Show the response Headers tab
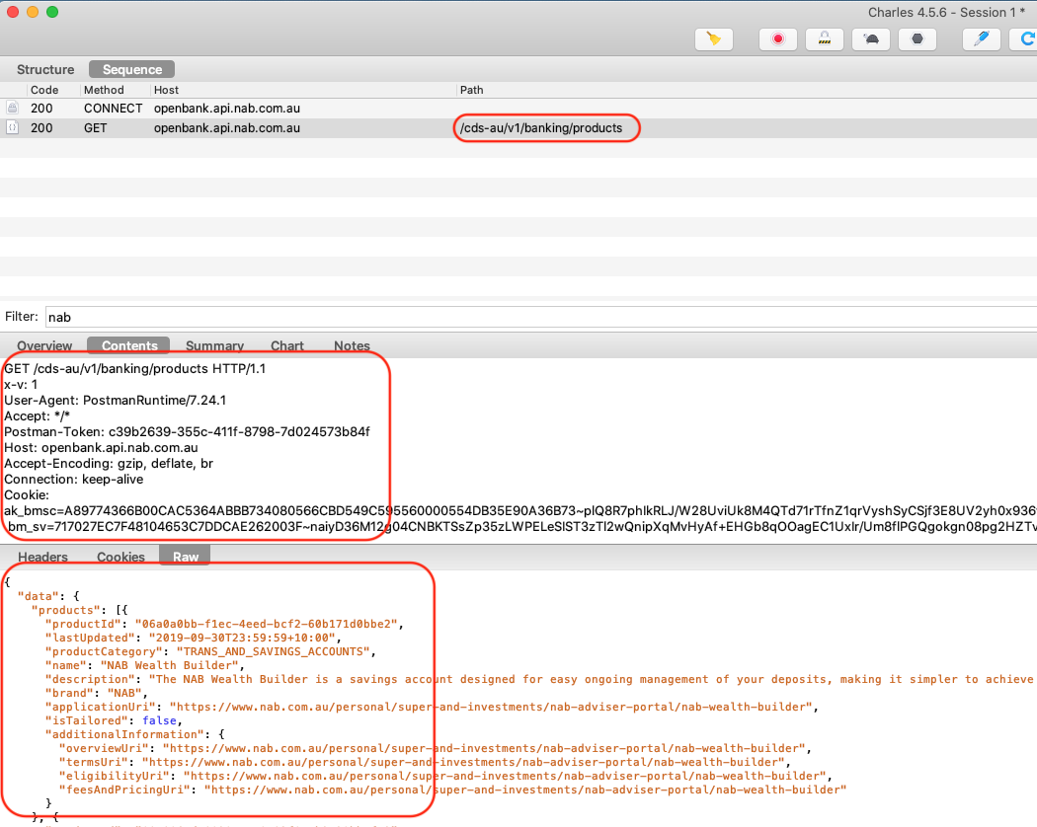Screen dimensions: 1037x827 43,557
